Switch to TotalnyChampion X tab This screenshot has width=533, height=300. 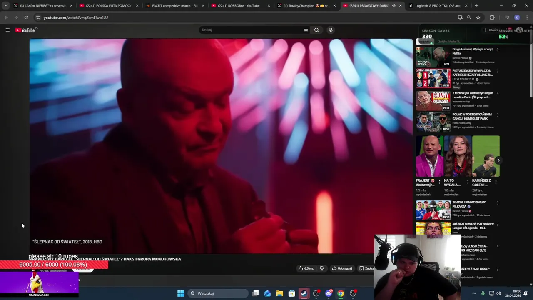[306, 6]
